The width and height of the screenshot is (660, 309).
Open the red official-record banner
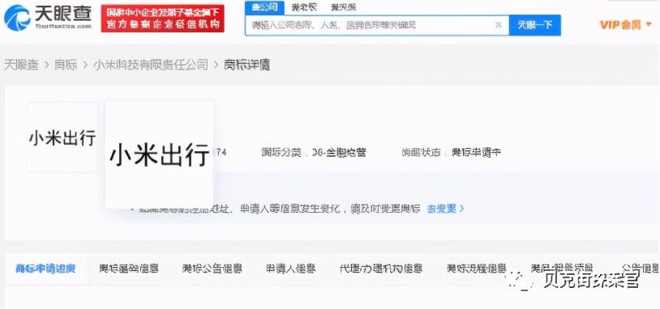click(x=162, y=19)
